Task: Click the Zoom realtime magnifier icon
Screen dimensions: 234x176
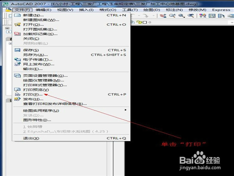Action: 172,16
